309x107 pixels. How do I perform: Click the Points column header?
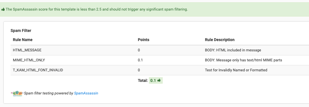[143, 40]
